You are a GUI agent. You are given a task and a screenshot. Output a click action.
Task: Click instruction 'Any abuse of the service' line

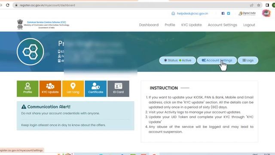click(201, 129)
